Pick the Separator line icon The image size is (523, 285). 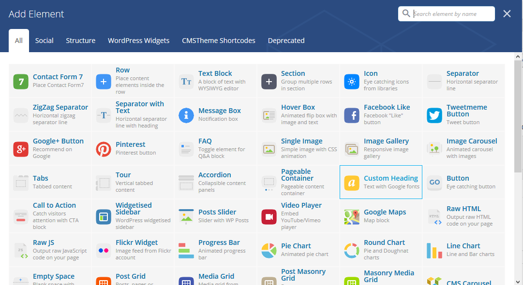(x=434, y=82)
